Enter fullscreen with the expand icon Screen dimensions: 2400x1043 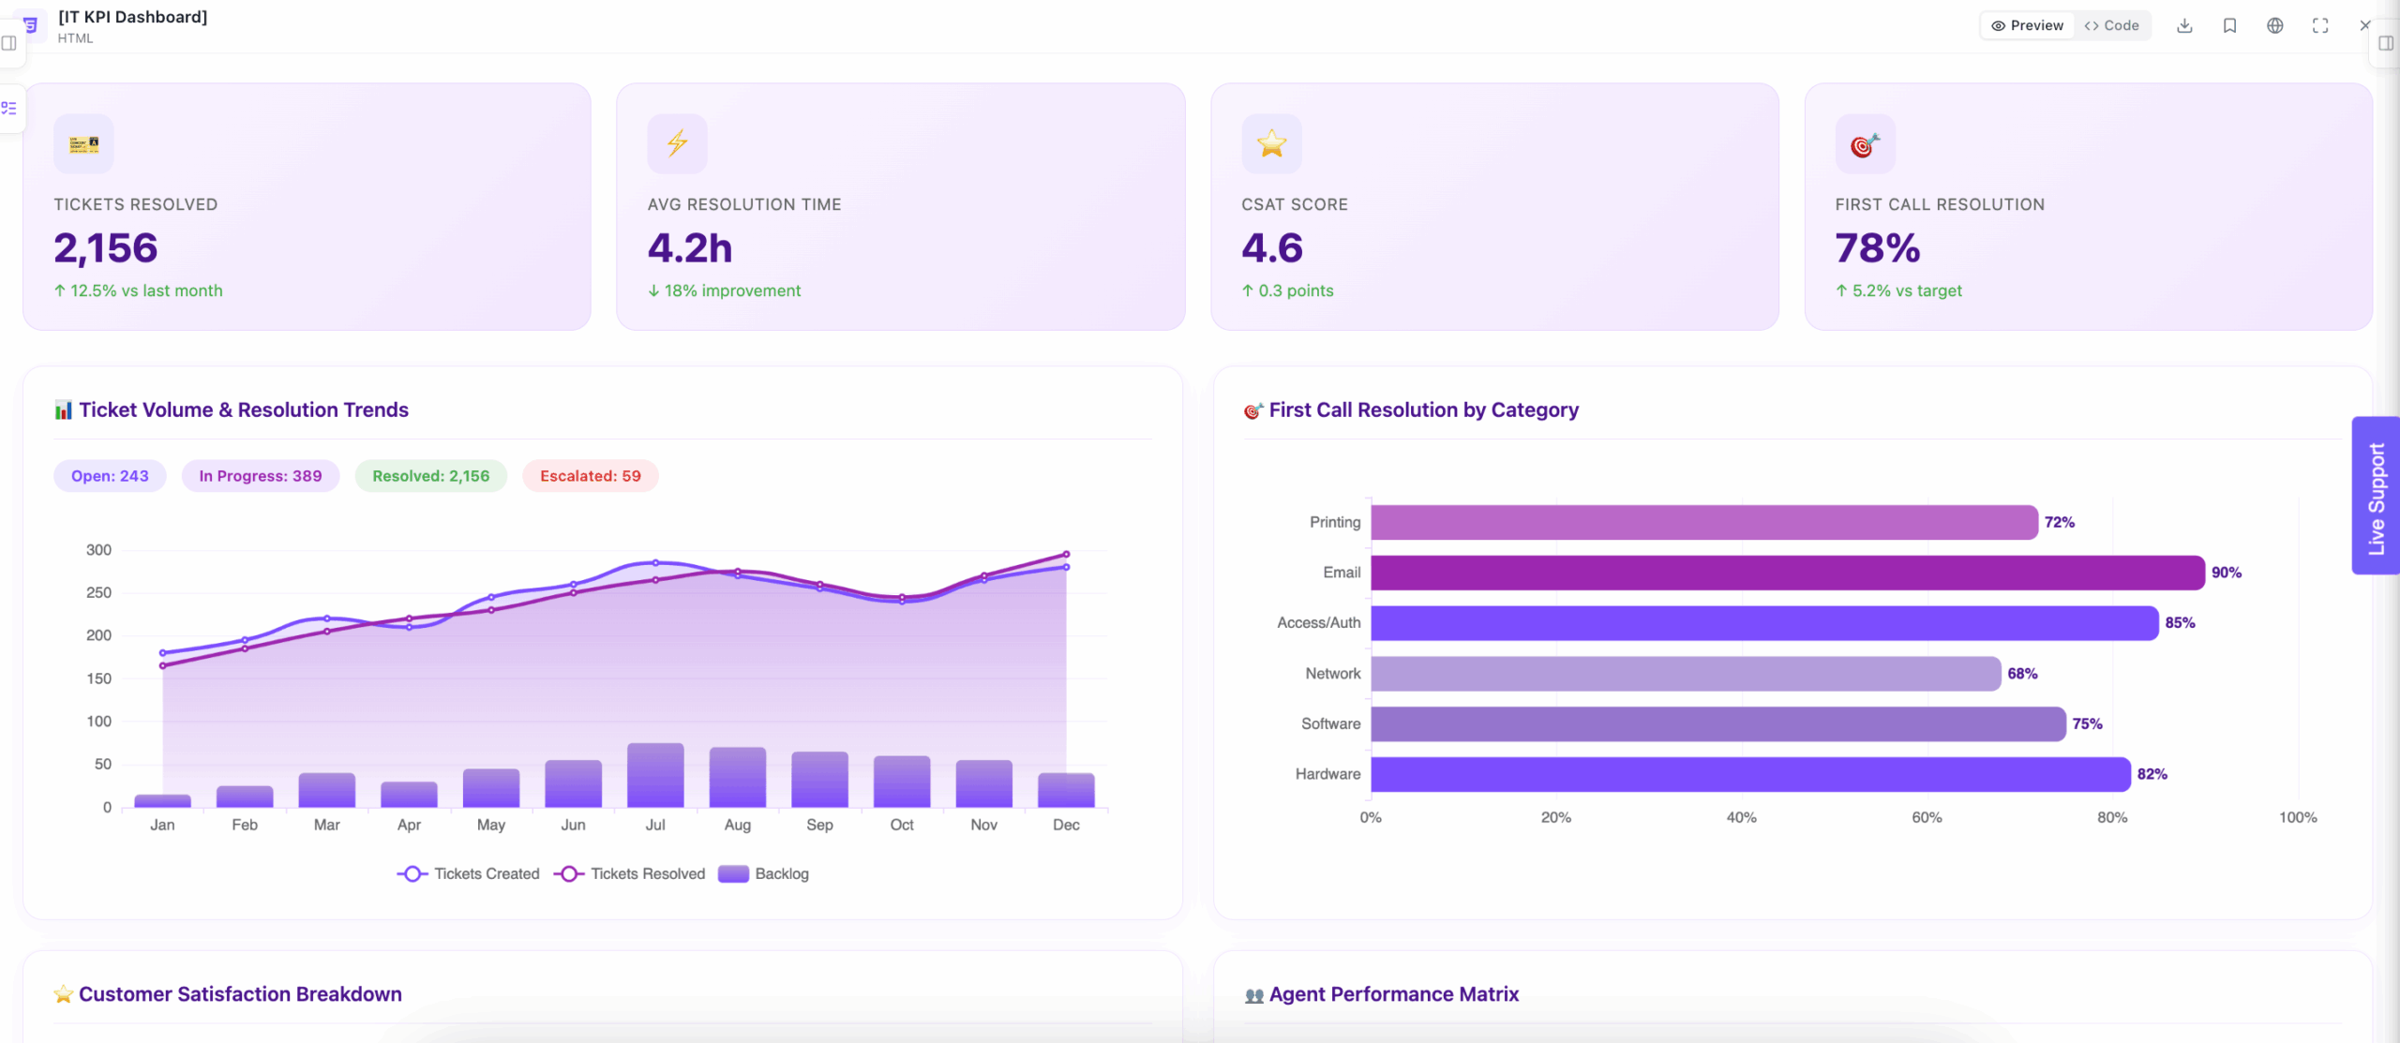pos(2320,25)
